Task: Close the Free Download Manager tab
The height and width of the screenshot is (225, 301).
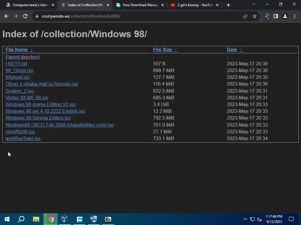Action: [162, 5]
